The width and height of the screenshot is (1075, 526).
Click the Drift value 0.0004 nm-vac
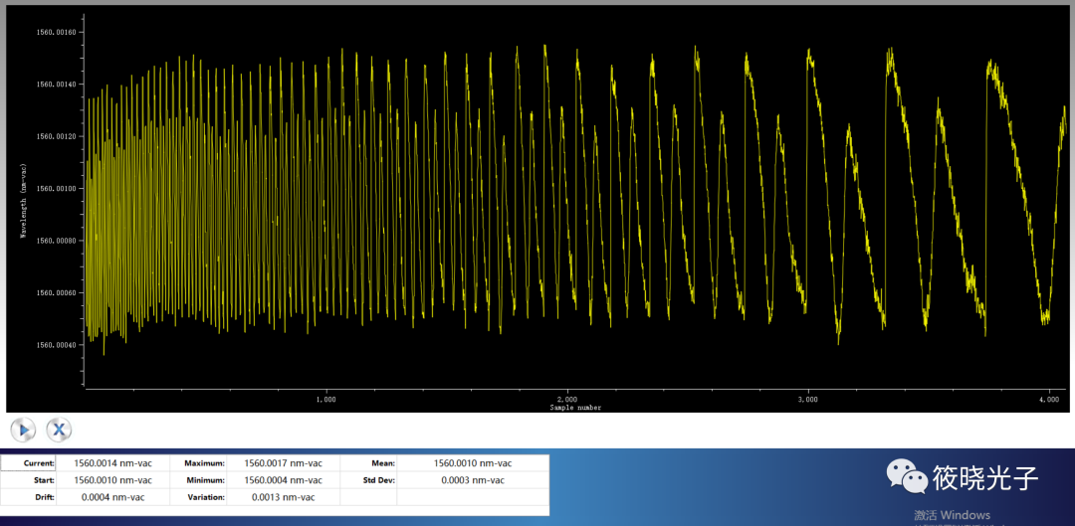113,497
